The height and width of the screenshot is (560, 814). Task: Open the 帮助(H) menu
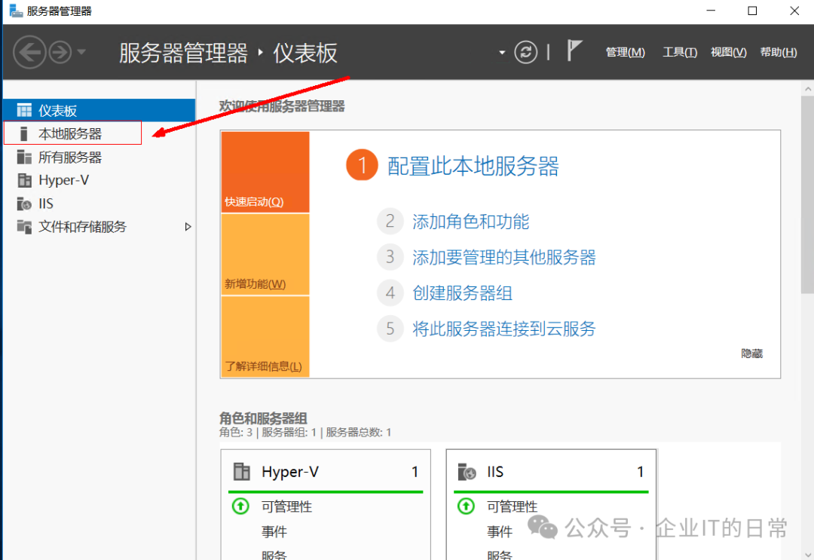coord(778,52)
